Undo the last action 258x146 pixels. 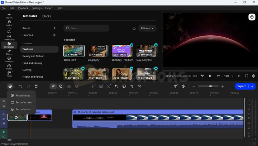(x=20, y=86)
